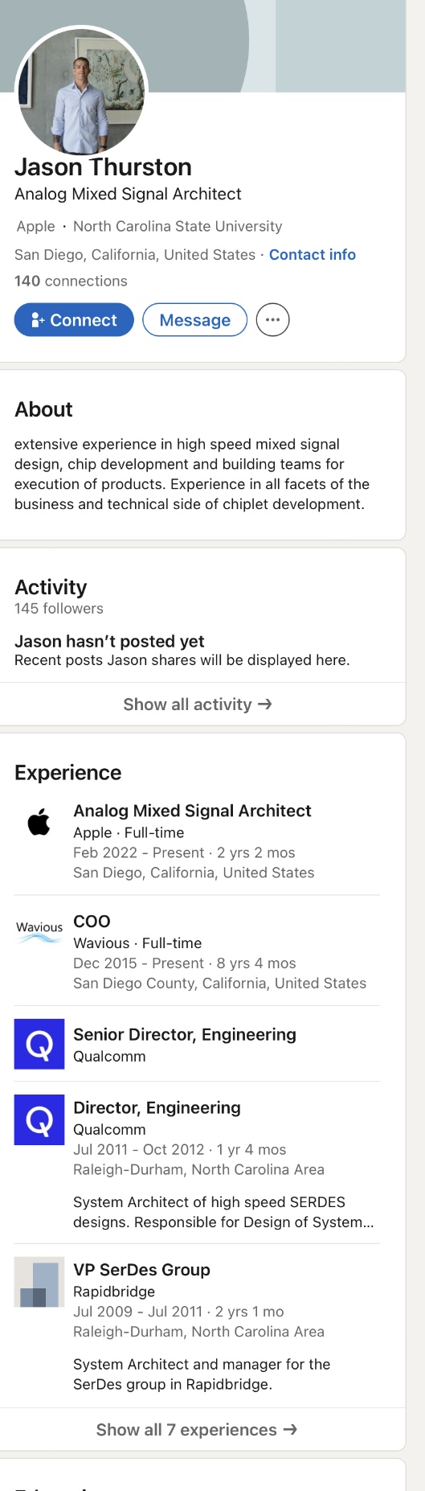Expand Show all activity
This screenshot has width=425, height=1491.
click(x=198, y=704)
